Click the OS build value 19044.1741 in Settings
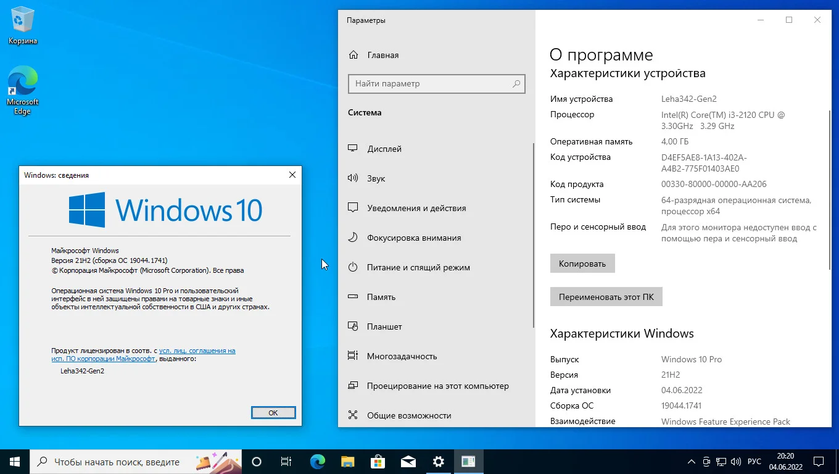839x474 pixels. tap(681, 405)
